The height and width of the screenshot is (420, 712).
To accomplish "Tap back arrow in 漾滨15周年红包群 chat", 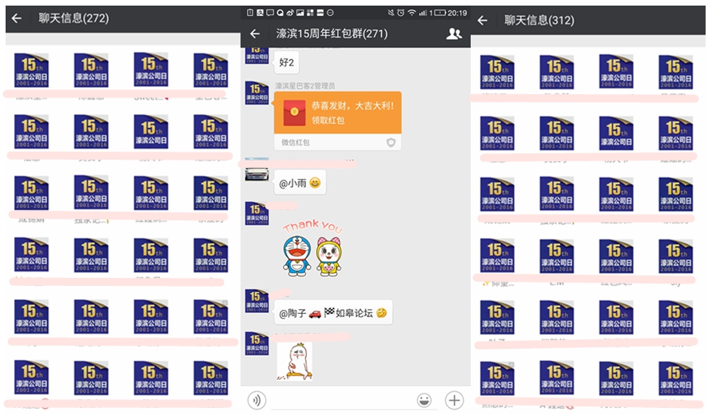I will (x=255, y=34).
